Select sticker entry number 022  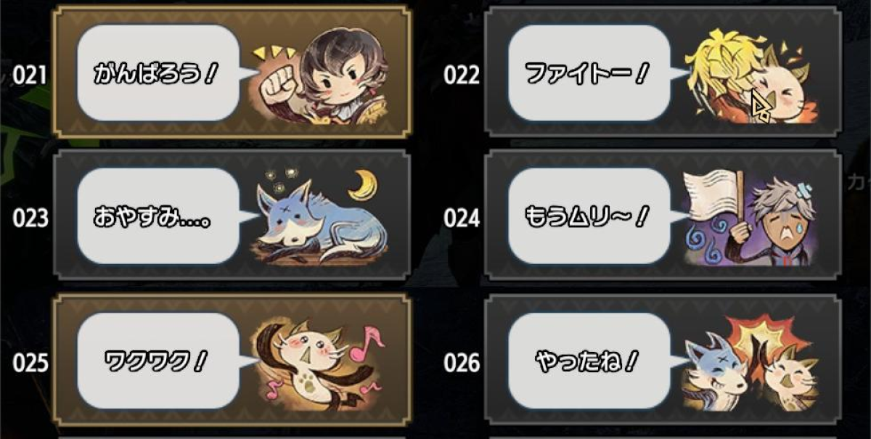pyautogui.click(x=661, y=71)
